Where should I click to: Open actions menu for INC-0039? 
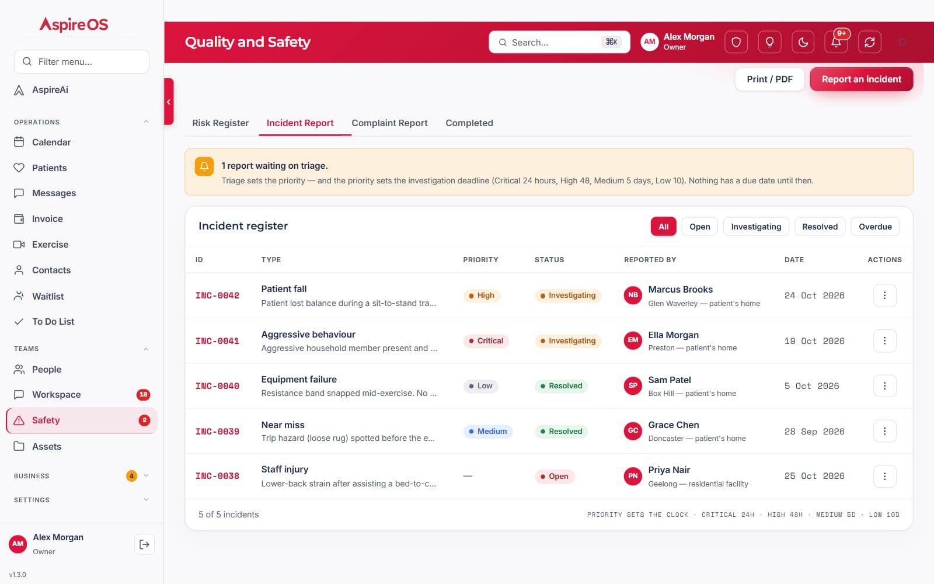(884, 431)
